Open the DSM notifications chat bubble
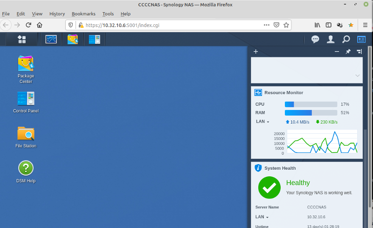The image size is (373, 228). click(315, 39)
